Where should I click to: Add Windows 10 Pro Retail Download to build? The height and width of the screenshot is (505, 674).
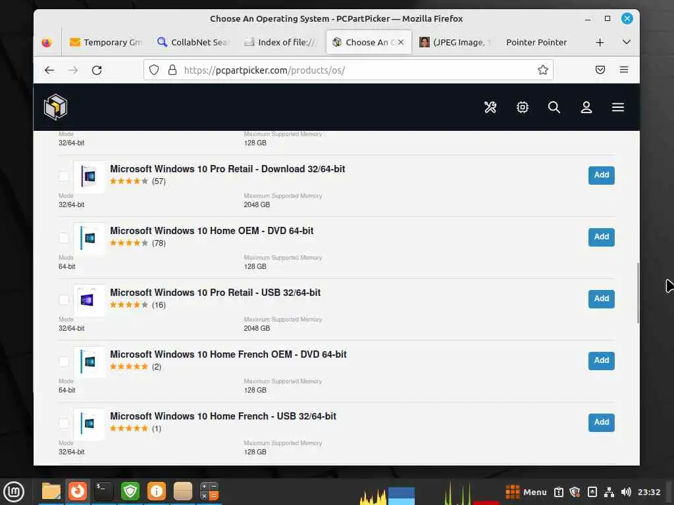[x=601, y=175]
